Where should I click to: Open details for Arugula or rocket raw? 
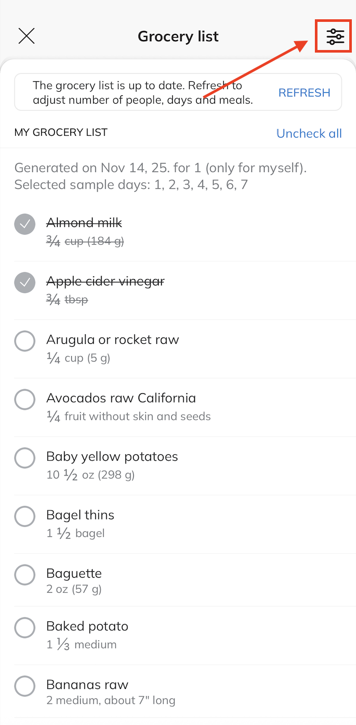[112, 339]
